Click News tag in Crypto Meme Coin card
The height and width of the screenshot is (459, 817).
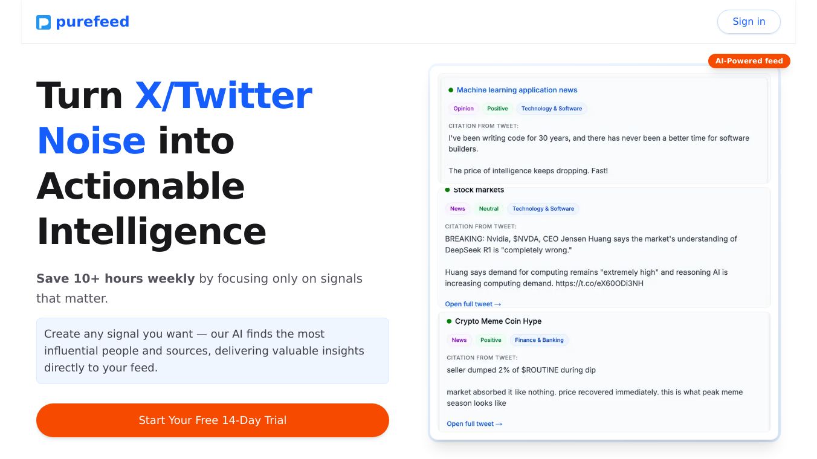point(459,340)
